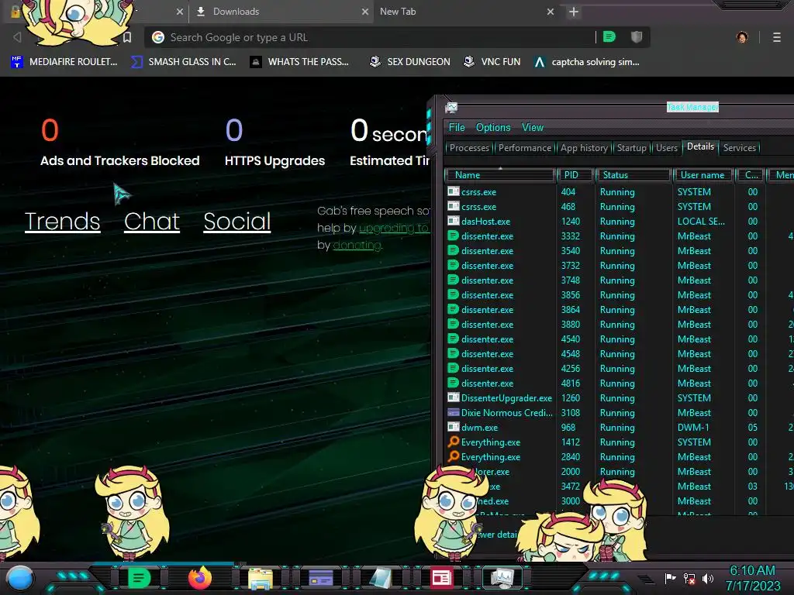Select the Everything.exe row with PID 2840

(619, 457)
